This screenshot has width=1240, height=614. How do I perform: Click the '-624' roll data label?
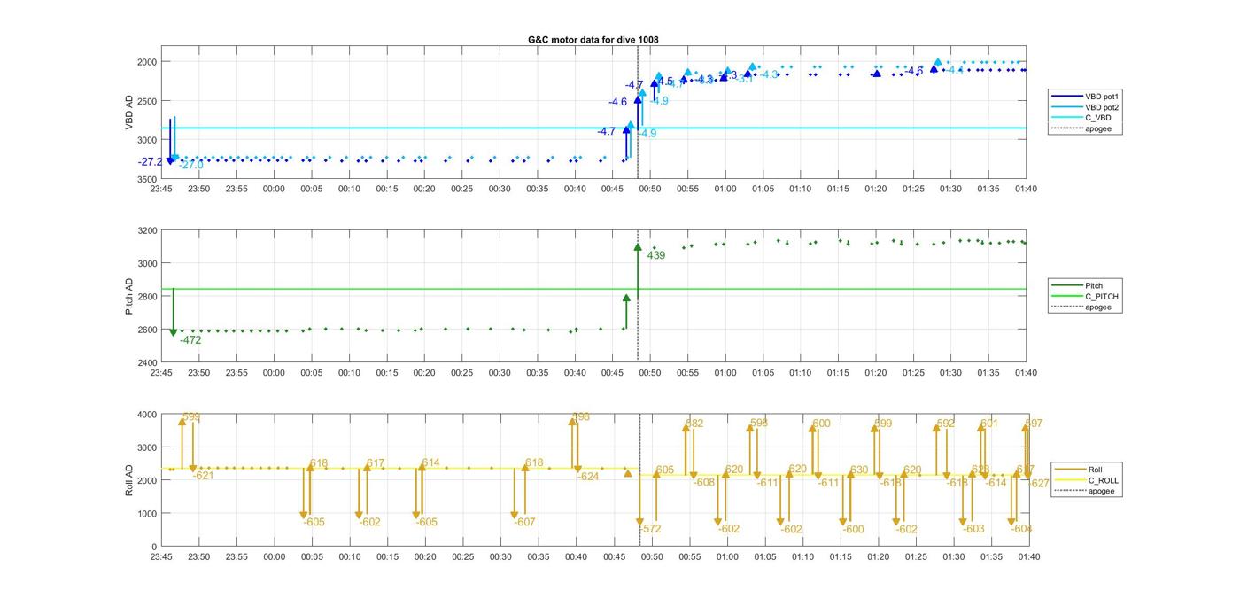(x=588, y=477)
